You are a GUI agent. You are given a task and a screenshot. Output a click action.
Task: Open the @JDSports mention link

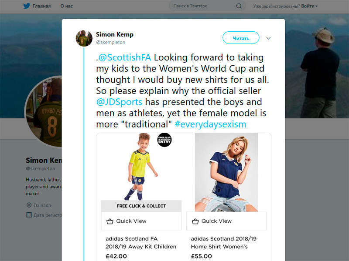pos(119,102)
